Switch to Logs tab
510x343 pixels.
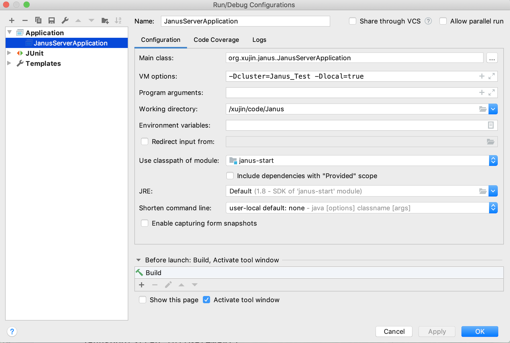click(x=259, y=40)
